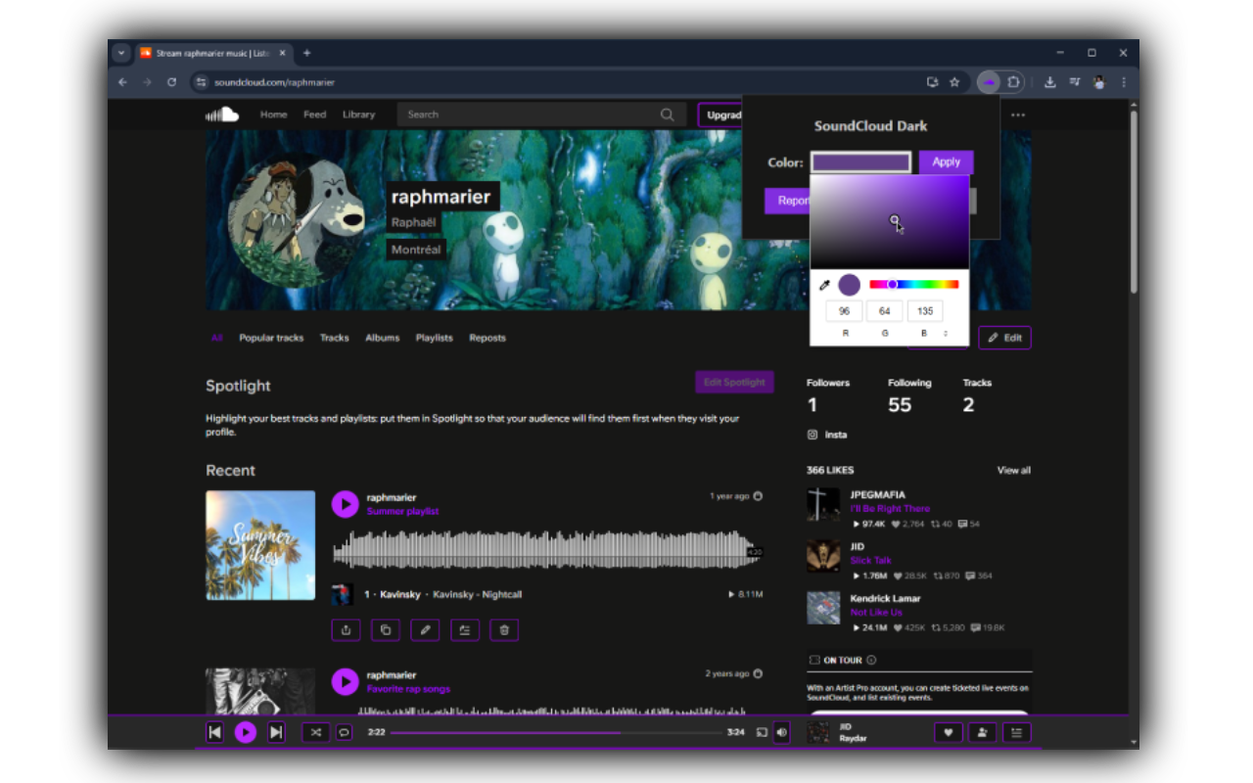Toggle repeat in the player bar
The width and height of the screenshot is (1253, 783).
tap(344, 731)
